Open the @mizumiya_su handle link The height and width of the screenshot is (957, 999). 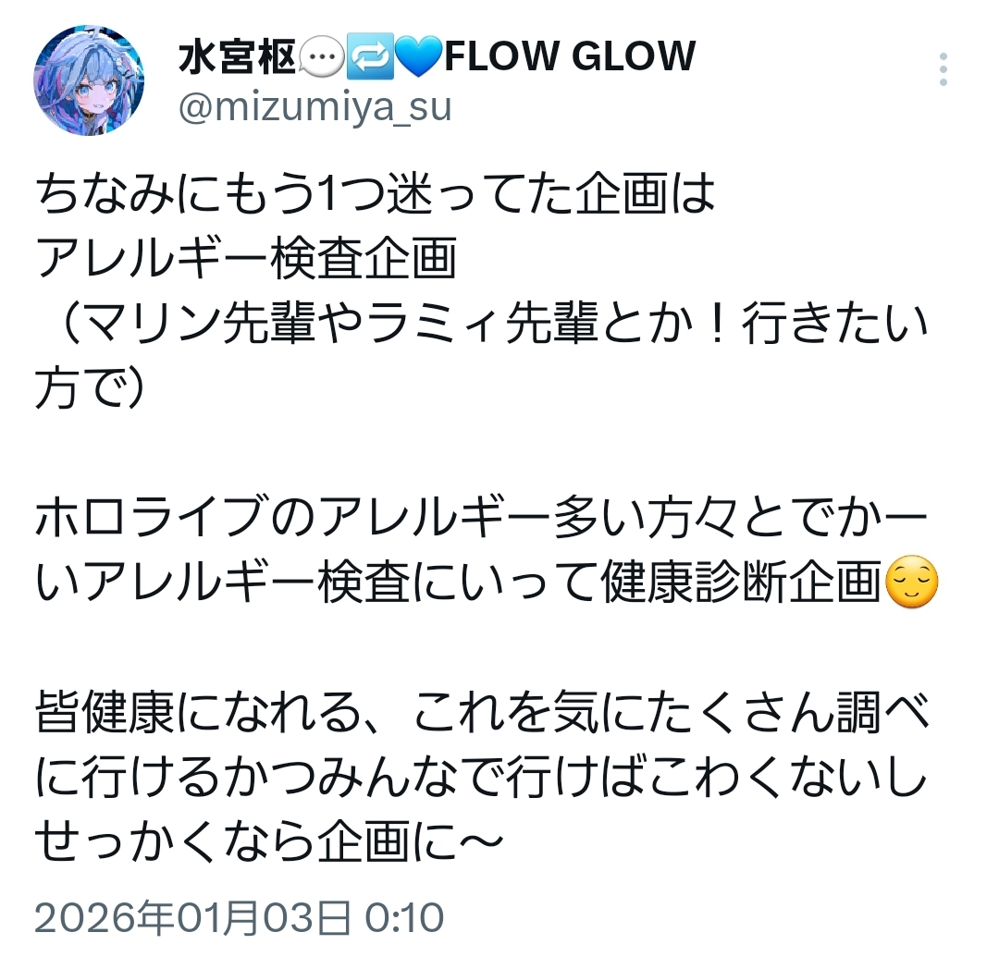coord(314,107)
